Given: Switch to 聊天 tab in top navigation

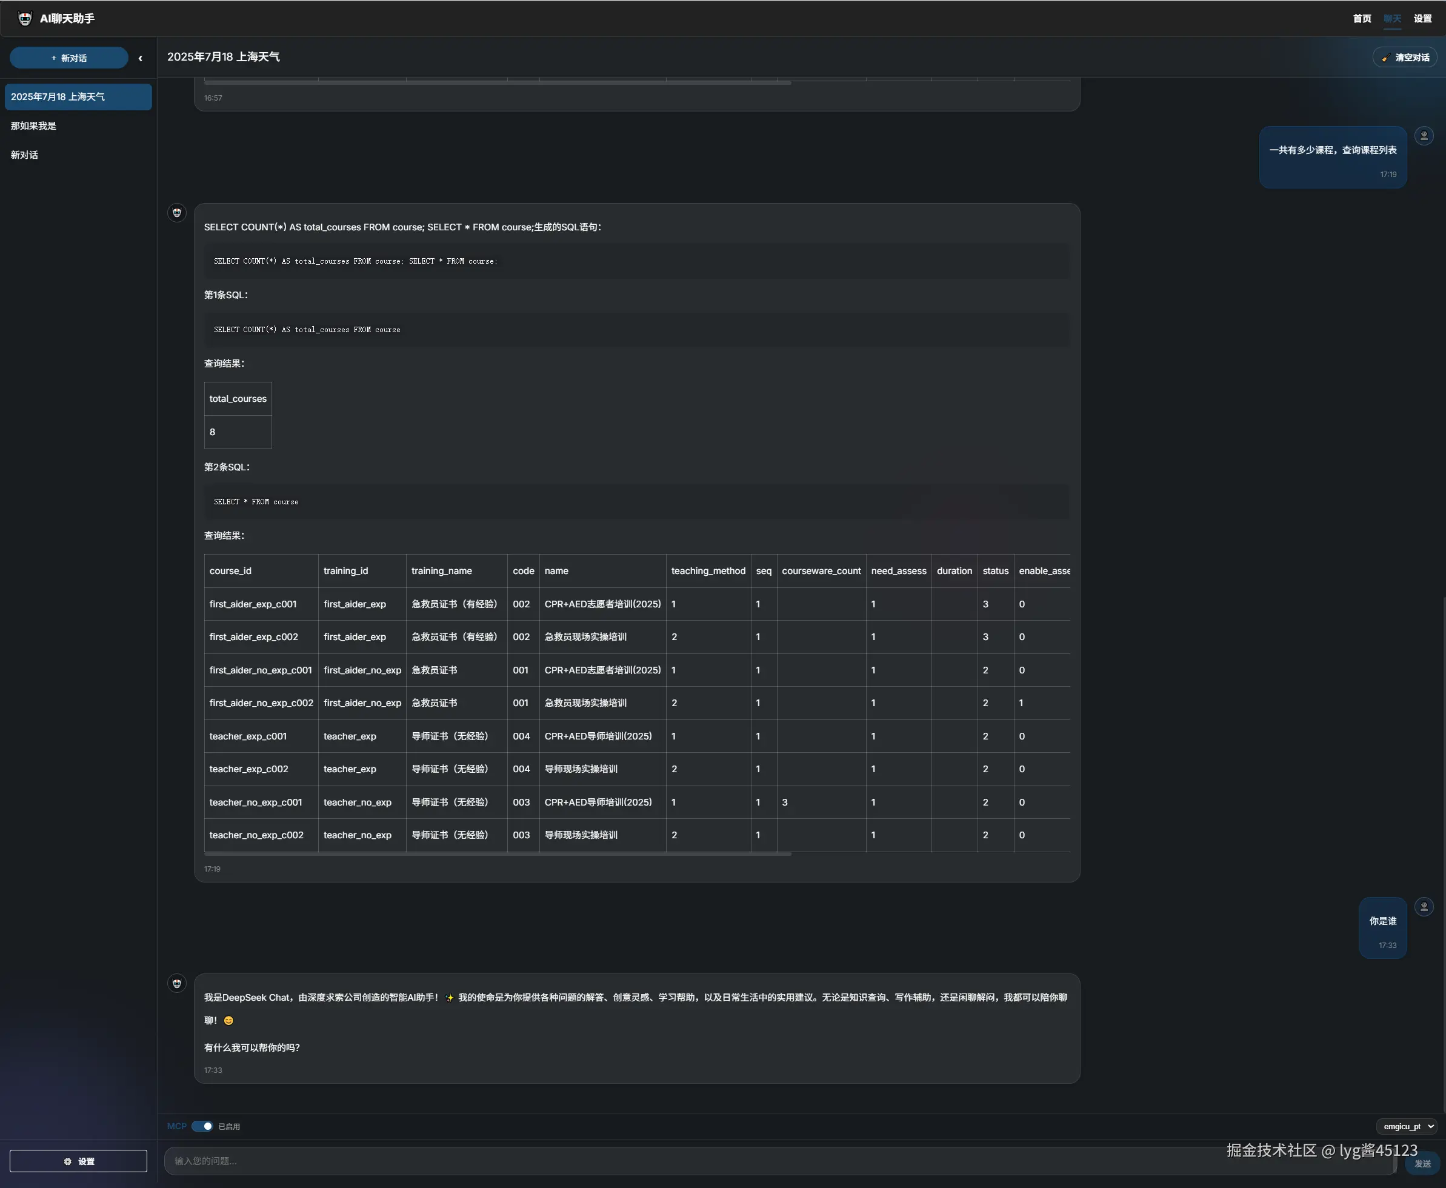Looking at the screenshot, I should 1392,18.
